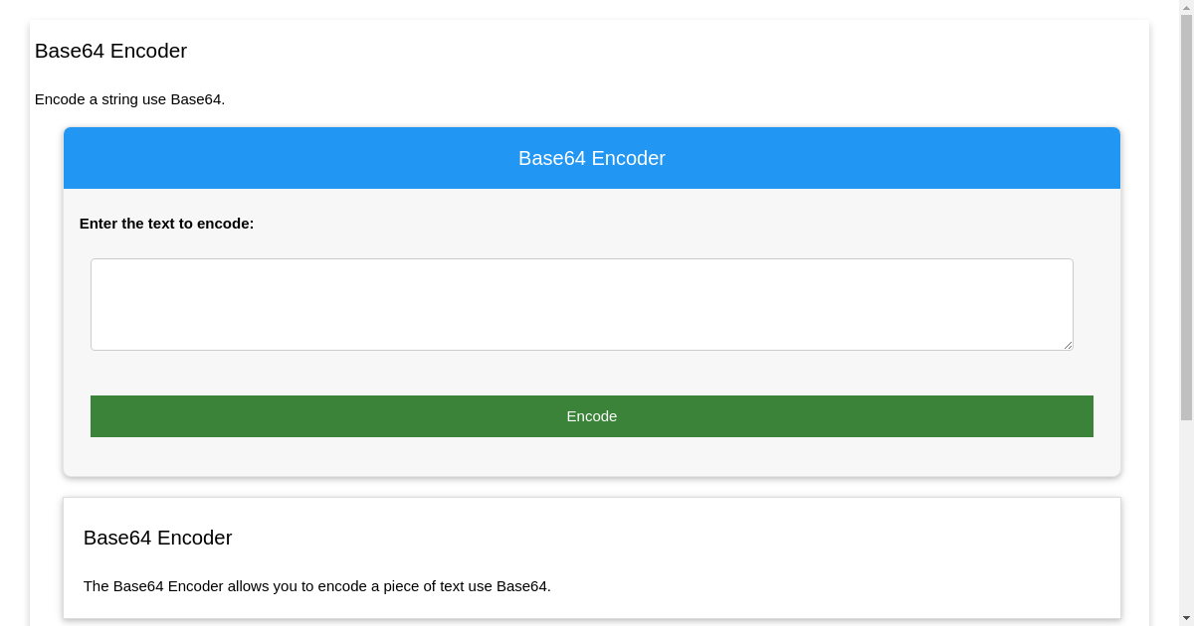1194x626 pixels.
Task: Click the encoder description sentence
Action: tap(317, 586)
